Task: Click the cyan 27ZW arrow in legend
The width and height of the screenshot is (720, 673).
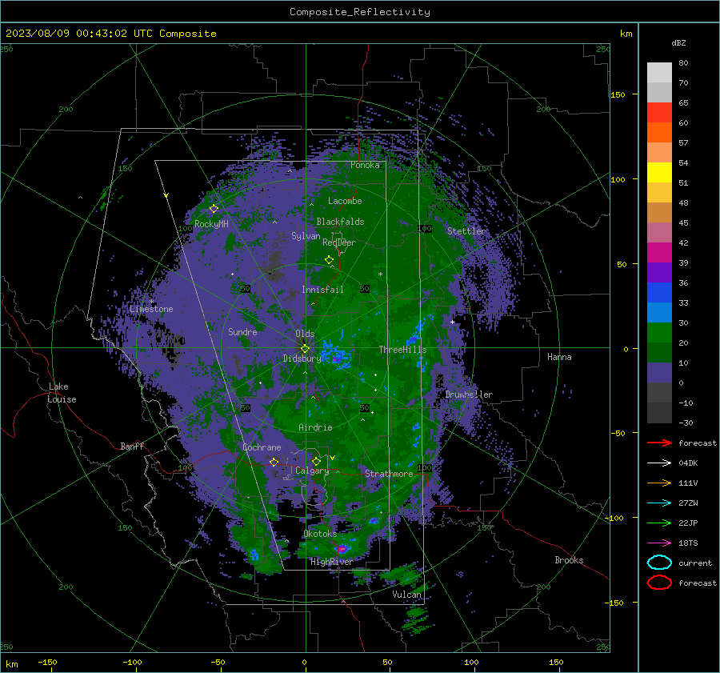Action: coord(659,503)
